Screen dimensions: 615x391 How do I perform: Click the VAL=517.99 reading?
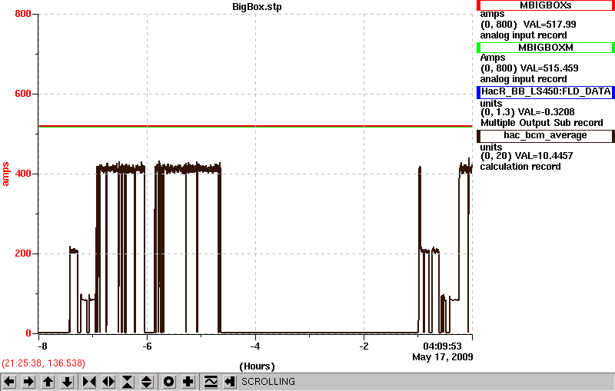[x=550, y=25]
